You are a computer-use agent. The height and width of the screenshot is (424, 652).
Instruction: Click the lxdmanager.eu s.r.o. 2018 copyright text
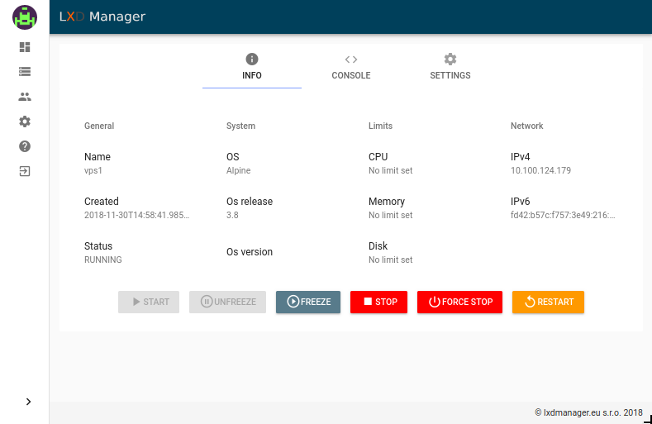point(588,412)
